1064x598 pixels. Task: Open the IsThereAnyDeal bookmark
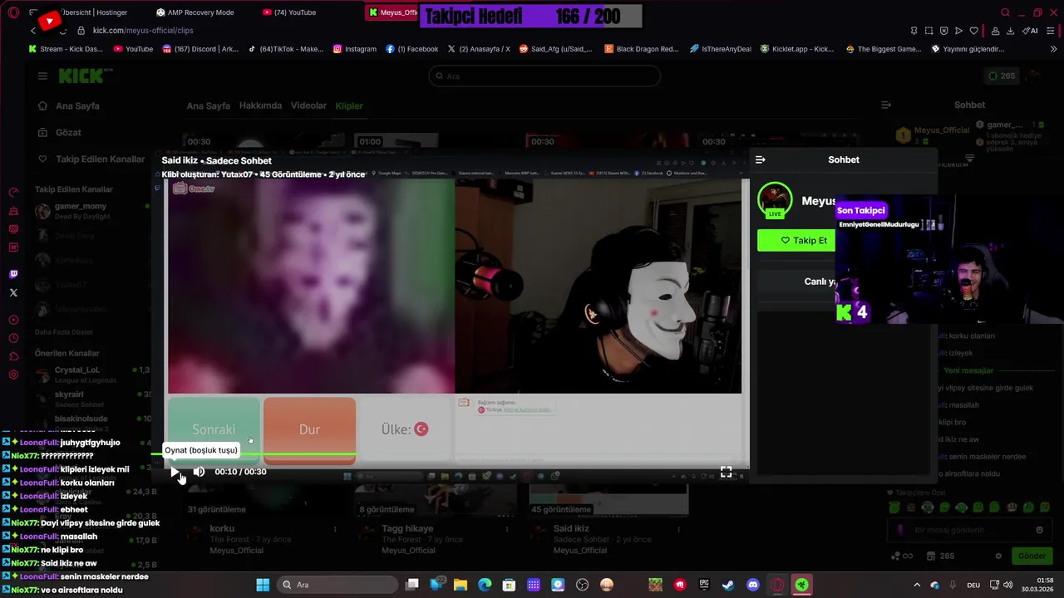pos(720,49)
